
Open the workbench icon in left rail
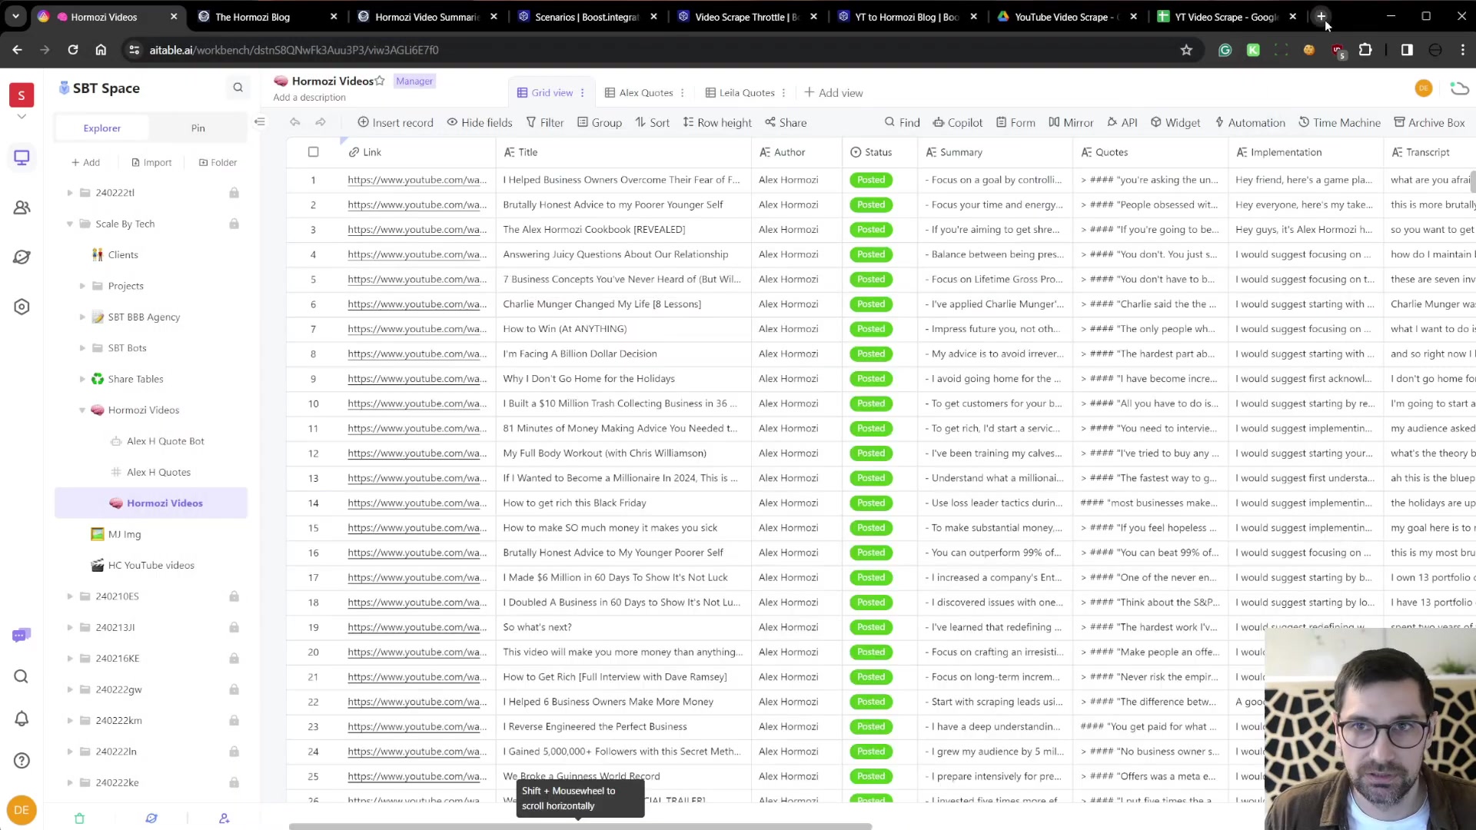[22, 158]
